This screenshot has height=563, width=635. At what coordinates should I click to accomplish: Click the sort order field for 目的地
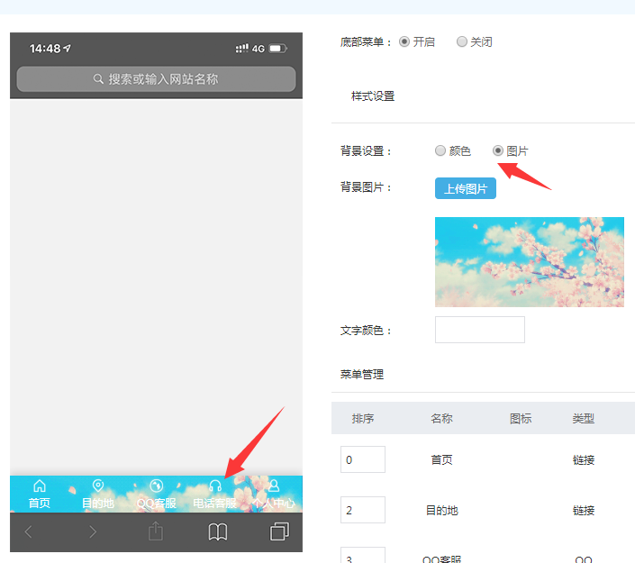point(362,510)
